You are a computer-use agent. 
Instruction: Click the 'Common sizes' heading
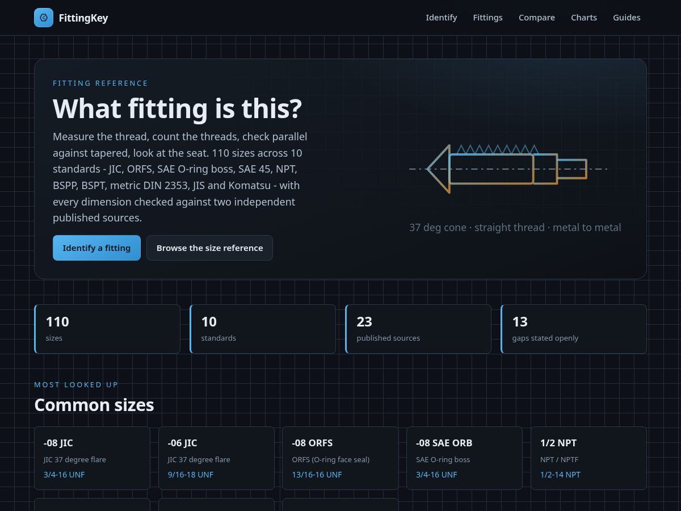coord(94,405)
